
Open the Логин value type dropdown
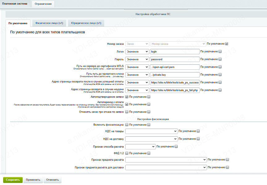tap(137, 51)
